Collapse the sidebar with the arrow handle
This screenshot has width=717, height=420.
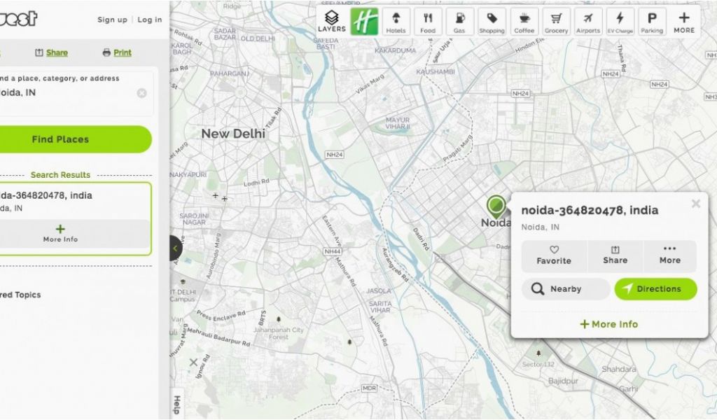pos(176,248)
